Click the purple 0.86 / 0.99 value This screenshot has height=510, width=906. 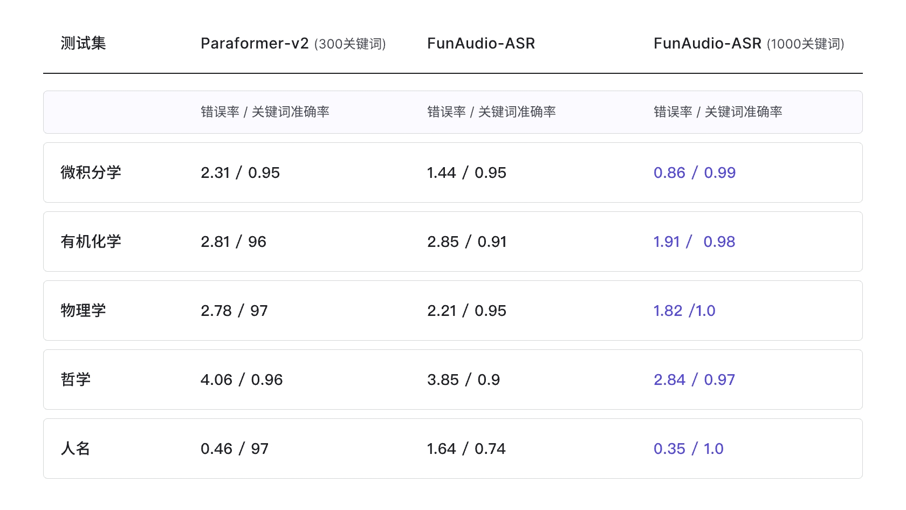click(694, 173)
